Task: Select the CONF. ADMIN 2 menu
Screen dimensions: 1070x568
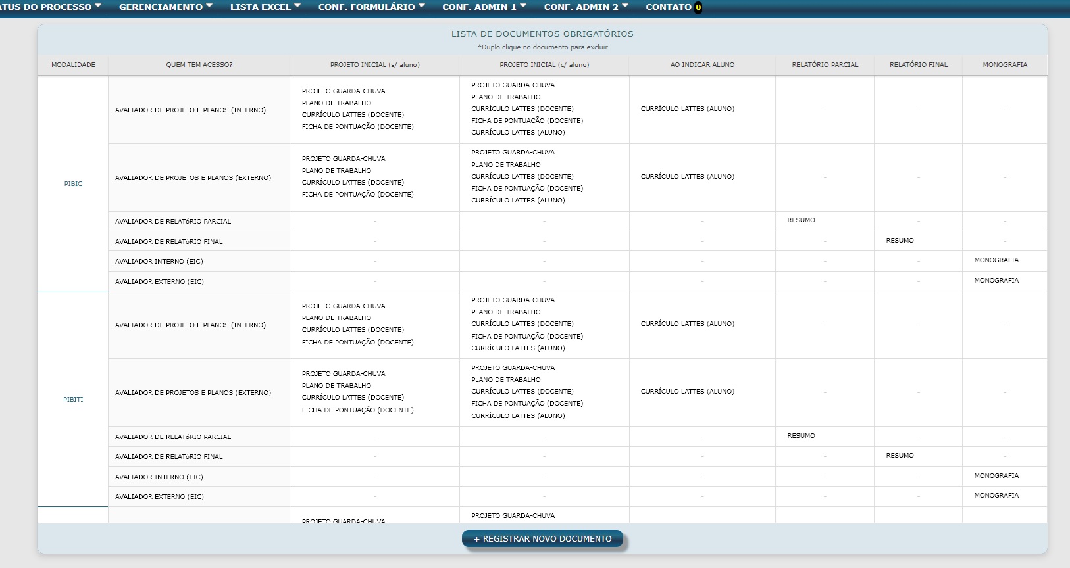Action: [x=586, y=7]
